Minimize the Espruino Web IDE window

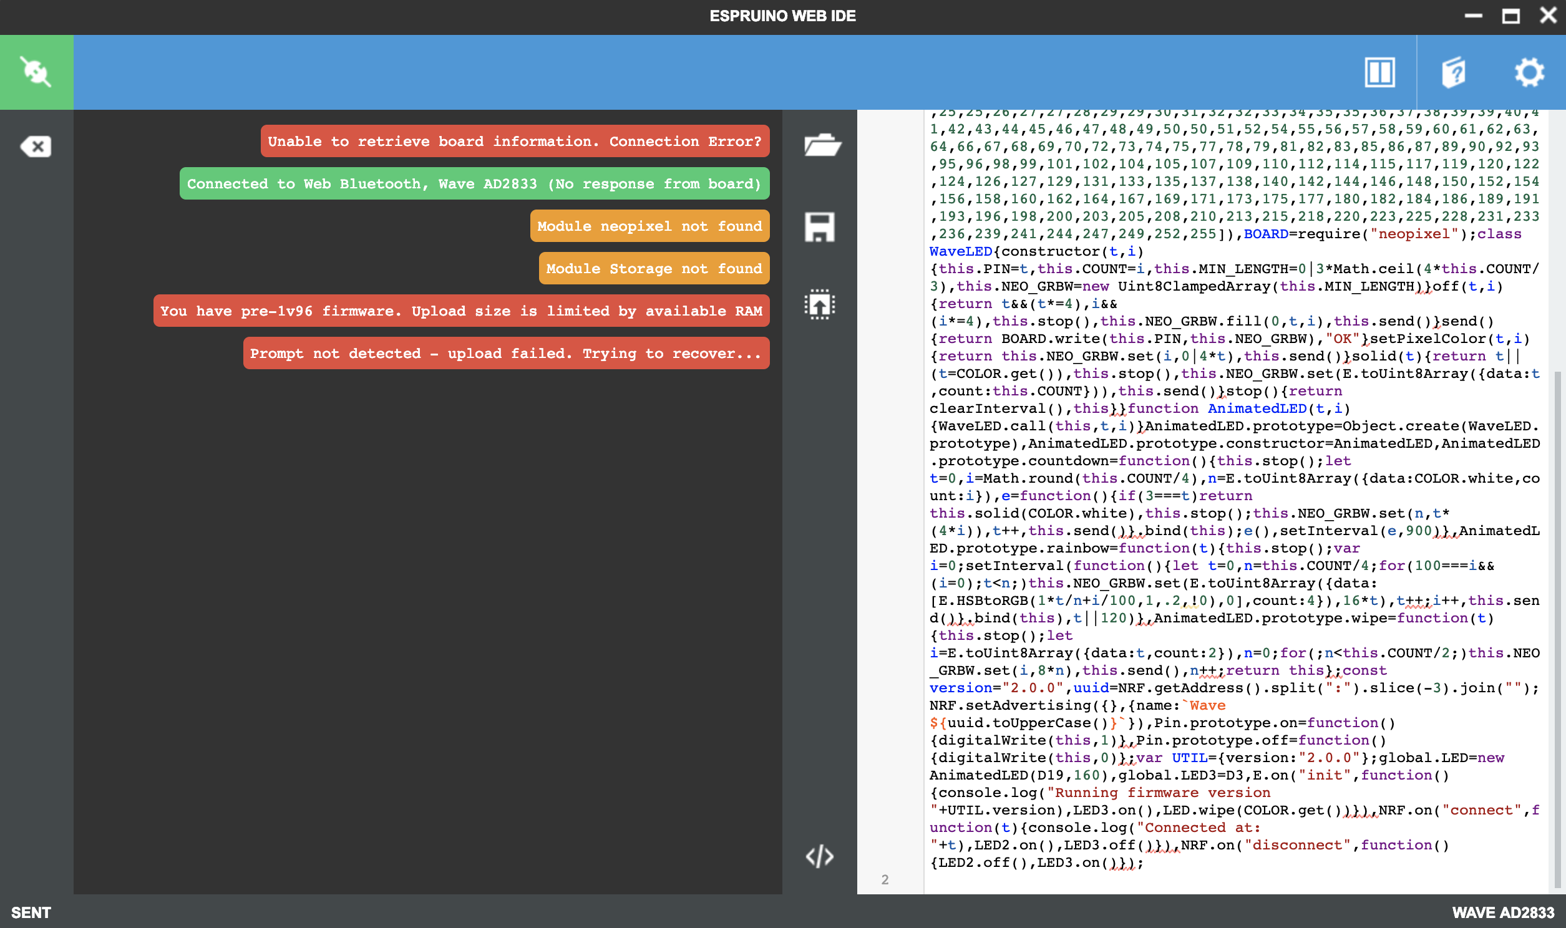(1474, 16)
